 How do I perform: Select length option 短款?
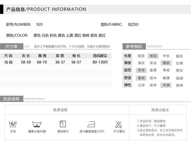click(x=141, y=56)
